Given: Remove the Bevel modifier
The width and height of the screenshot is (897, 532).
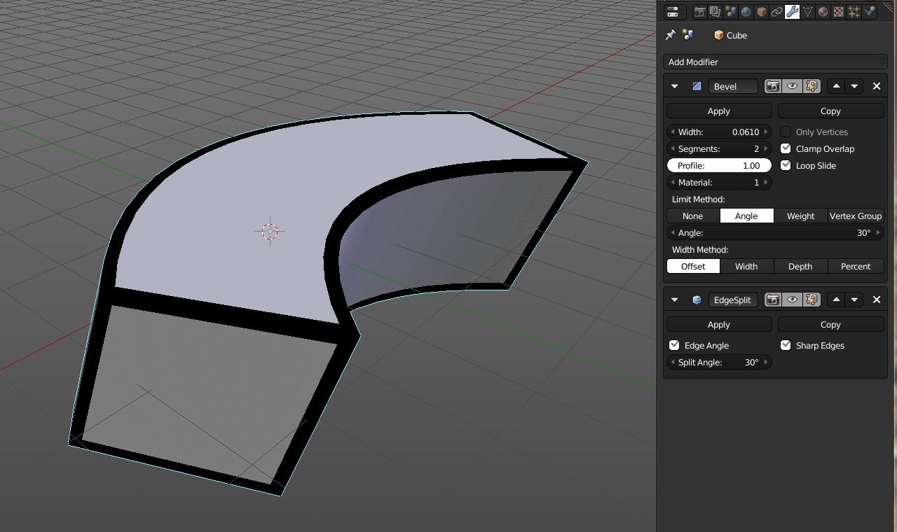Looking at the screenshot, I should [877, 86].
